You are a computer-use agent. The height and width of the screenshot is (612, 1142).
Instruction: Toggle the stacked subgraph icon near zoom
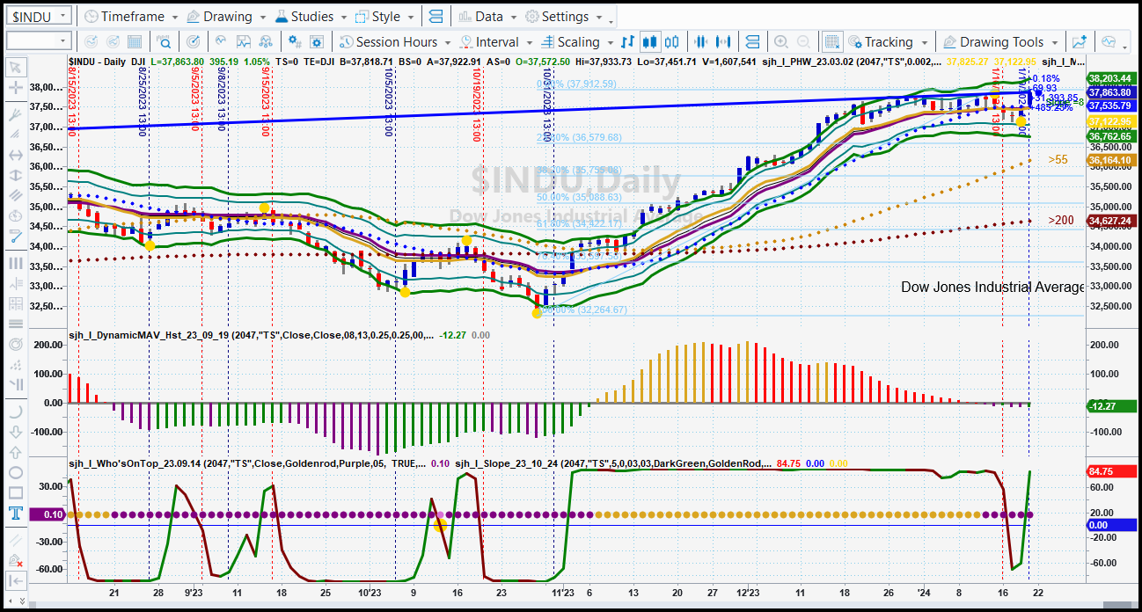tap(752, 41)
